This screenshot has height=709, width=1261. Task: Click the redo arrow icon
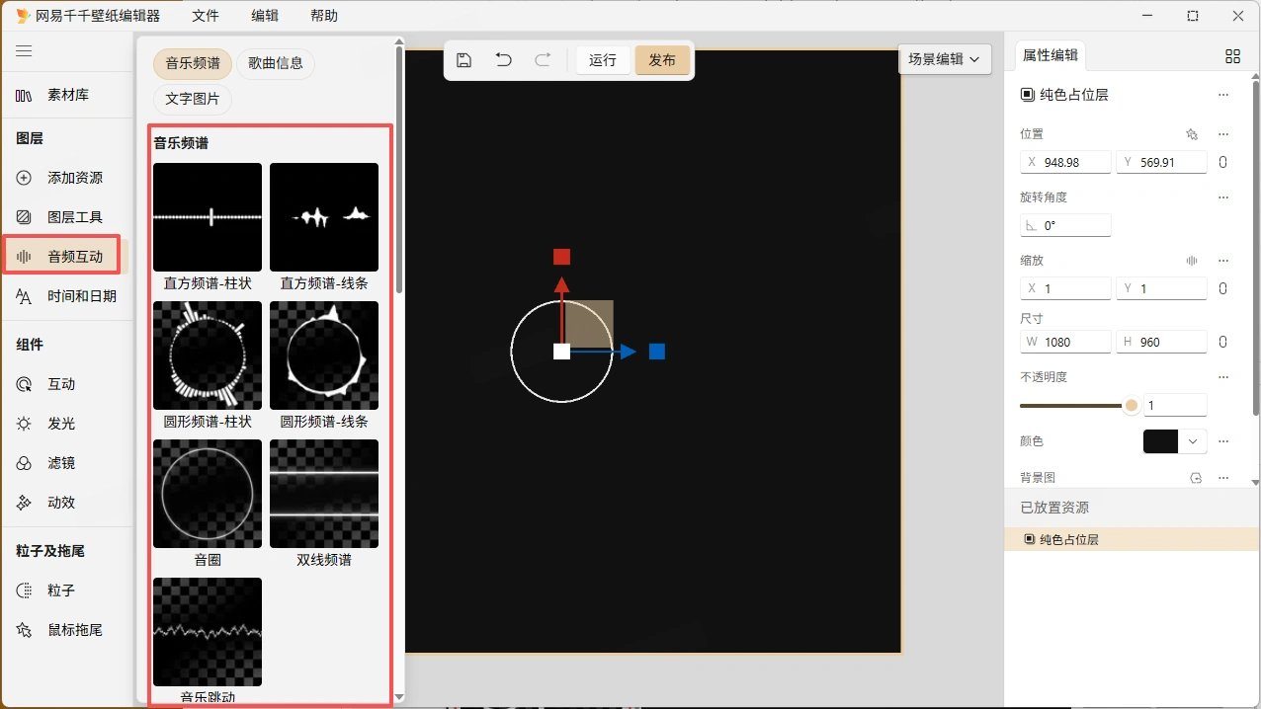543,60
